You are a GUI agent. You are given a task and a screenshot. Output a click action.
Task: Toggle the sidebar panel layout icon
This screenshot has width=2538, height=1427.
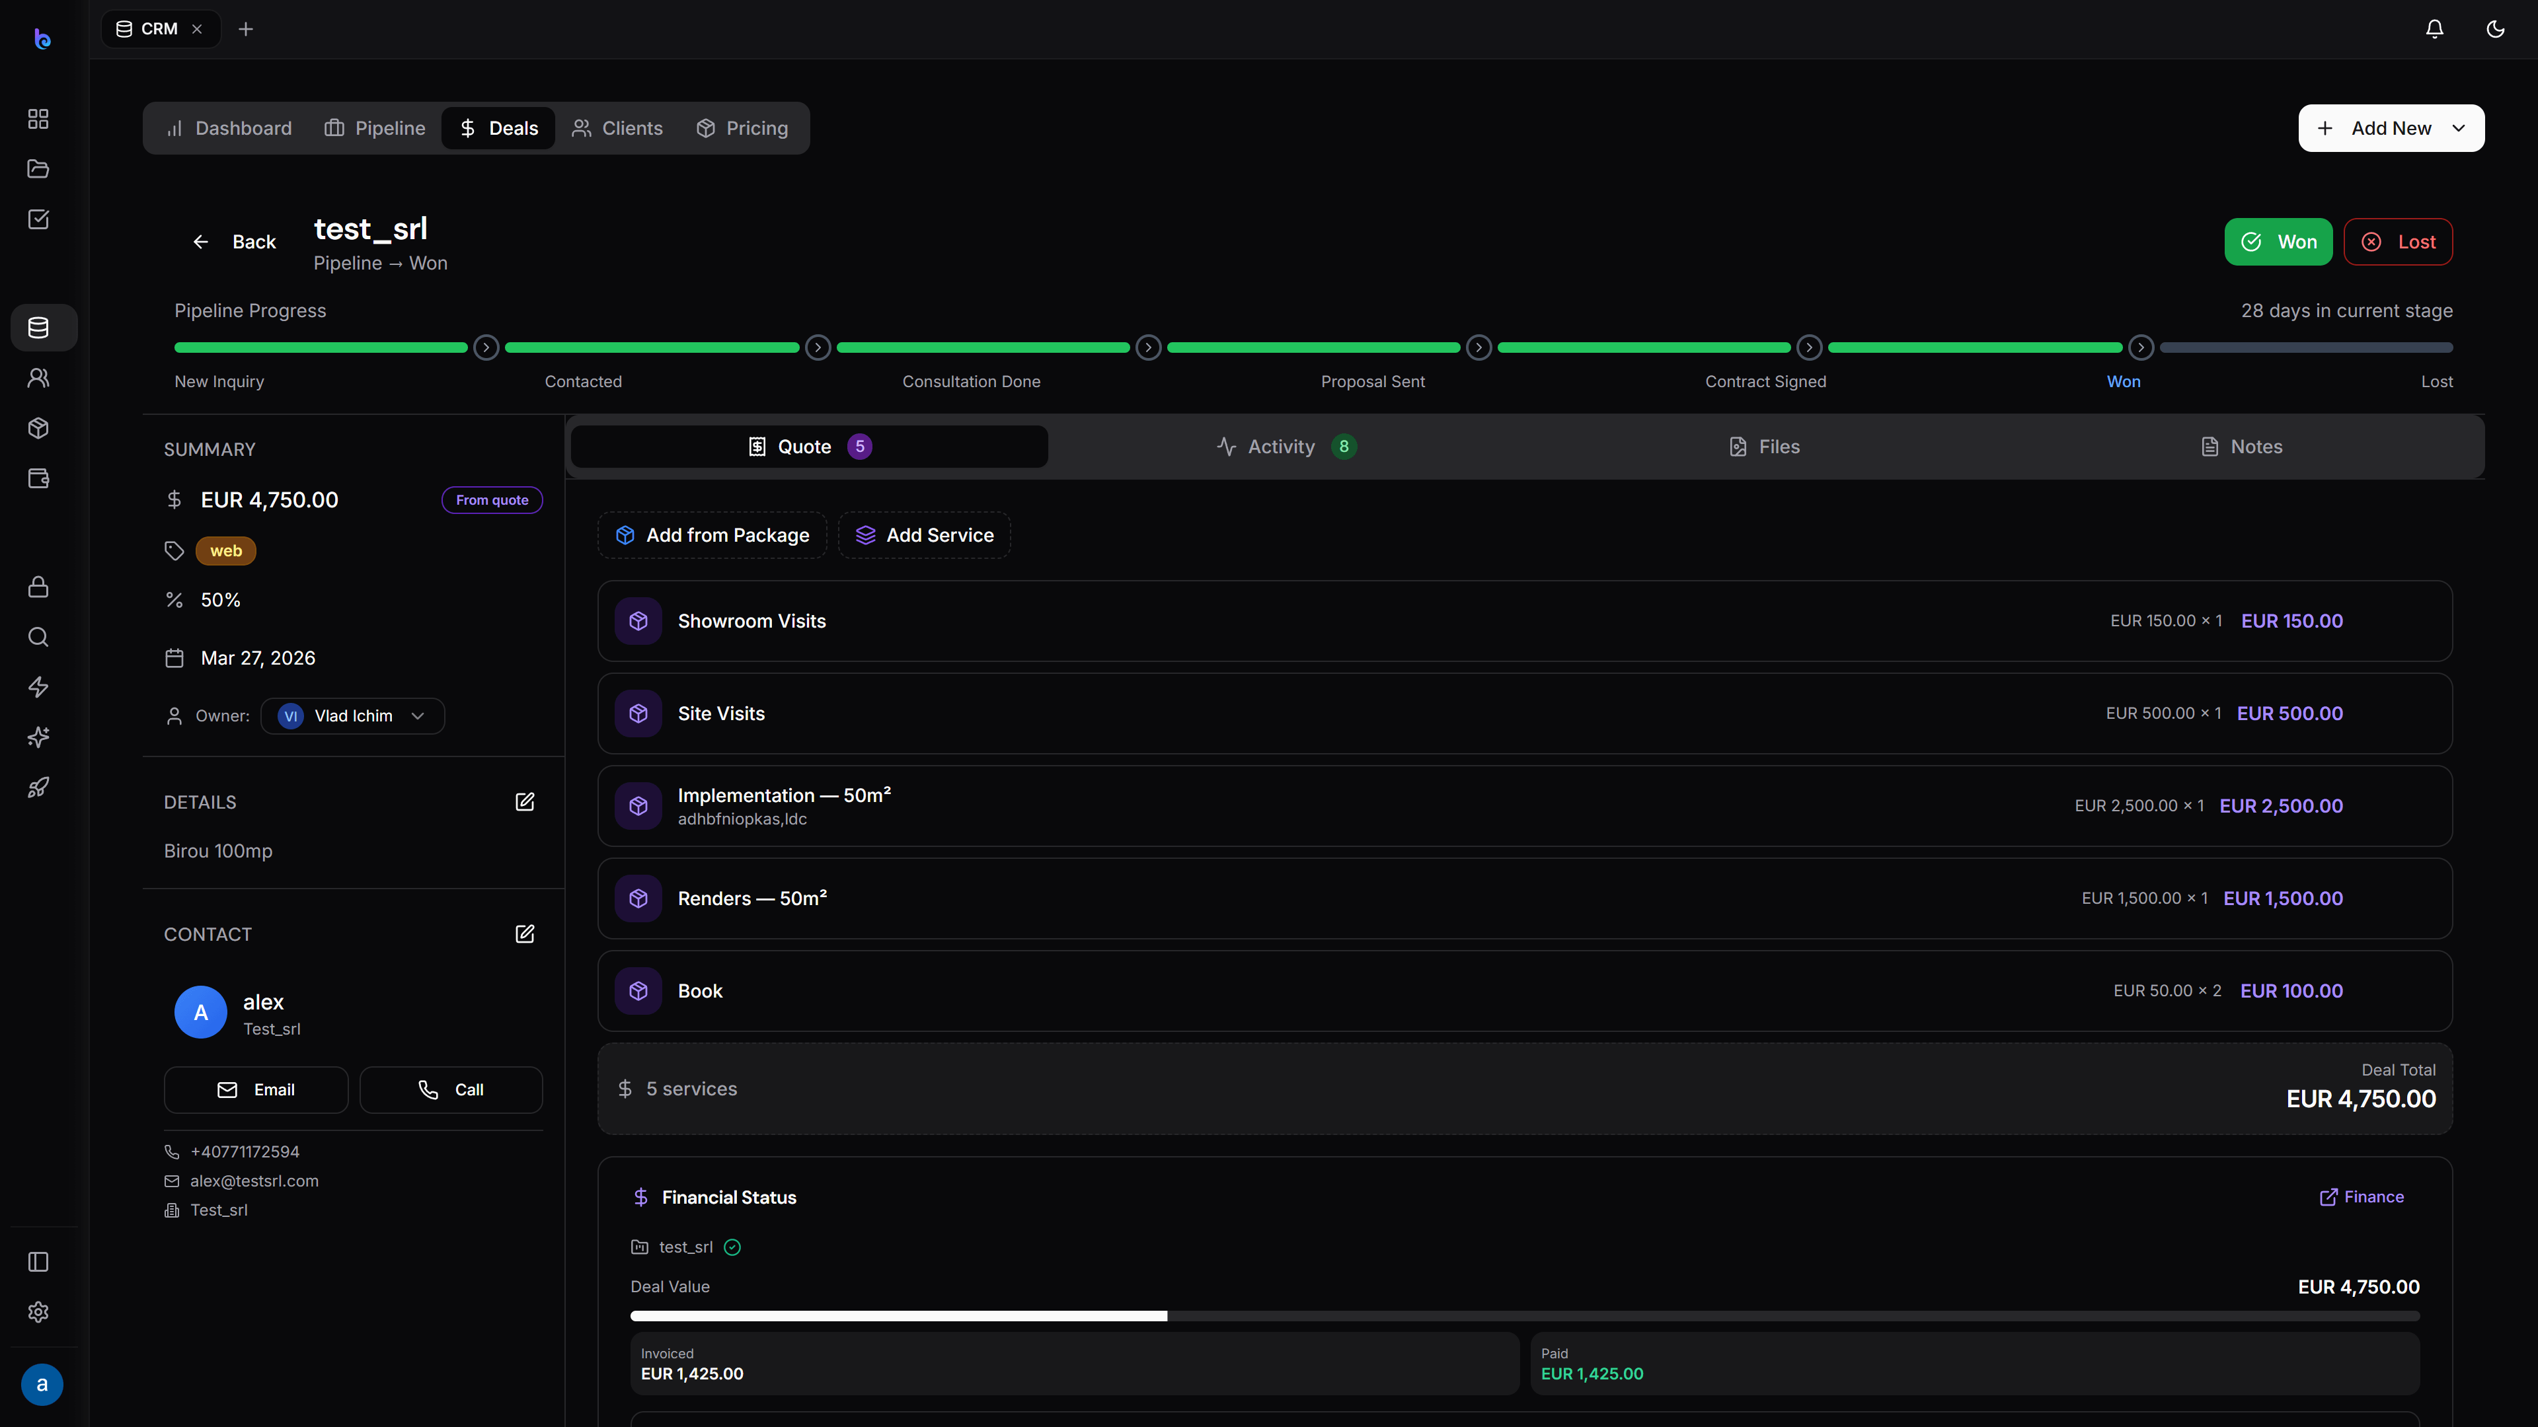[x=38, y=1262]
